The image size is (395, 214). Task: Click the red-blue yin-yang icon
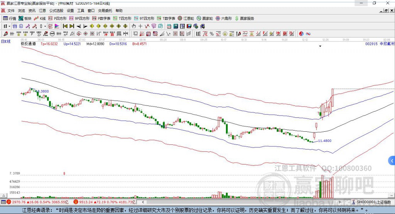tap(301, 34)
